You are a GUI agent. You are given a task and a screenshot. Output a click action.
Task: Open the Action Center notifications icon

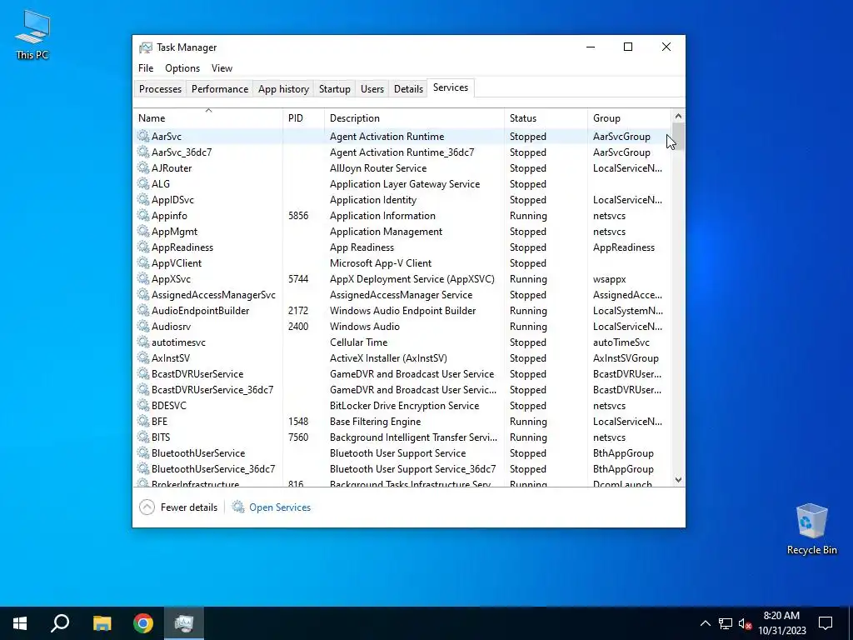point(826,623)
